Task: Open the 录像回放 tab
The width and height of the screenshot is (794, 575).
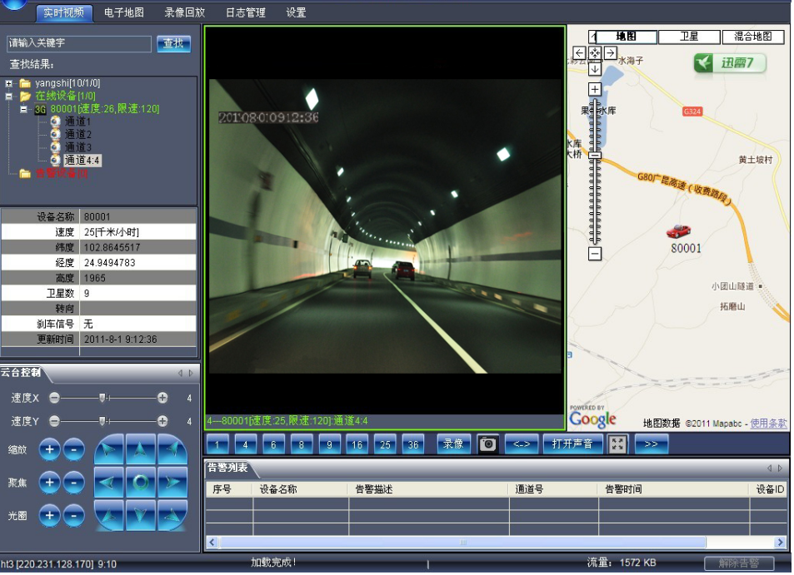Action: click(x=184, y=12)
